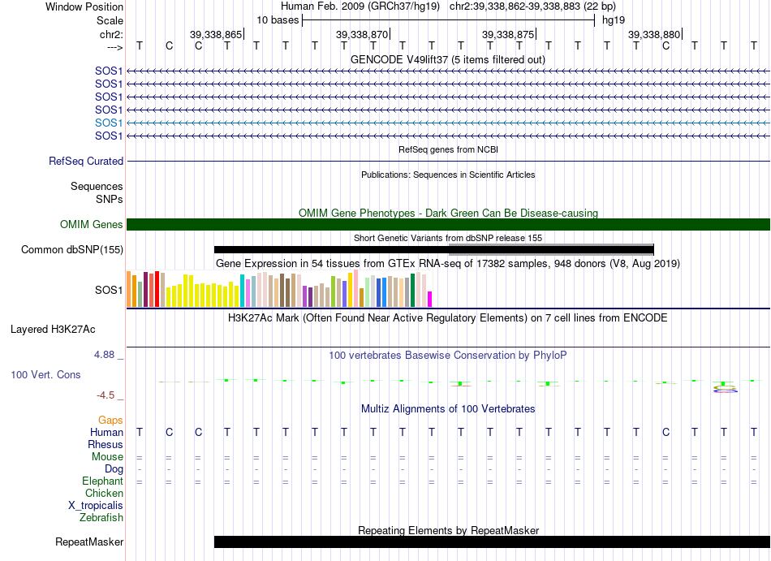The image size is (771, 561).
Task: Click the Zebrafish species label
Action: point(101,518)
